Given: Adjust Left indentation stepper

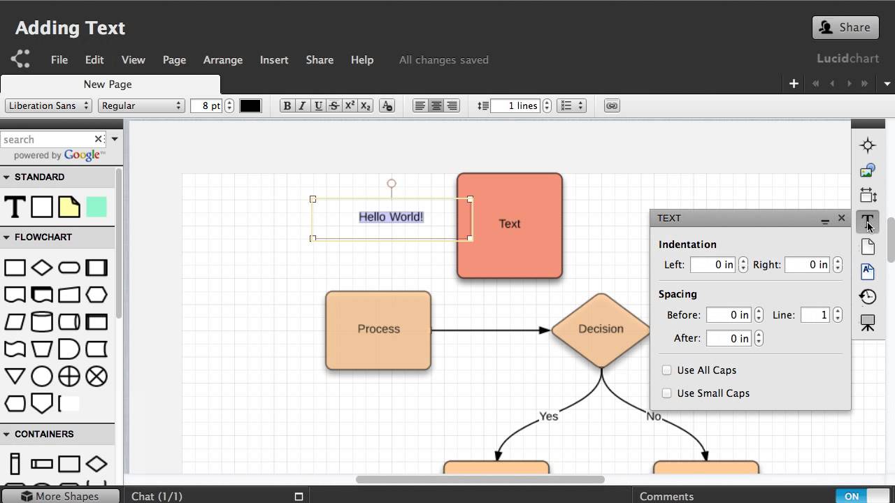Looking at the screenshot, I should [743, 265].
